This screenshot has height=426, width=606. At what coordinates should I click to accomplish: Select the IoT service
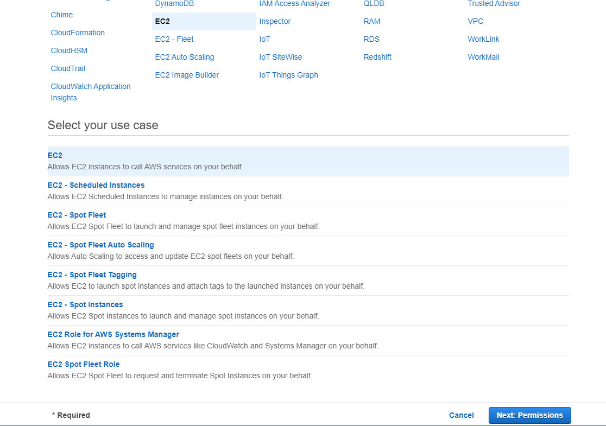(x=265, y=39)
